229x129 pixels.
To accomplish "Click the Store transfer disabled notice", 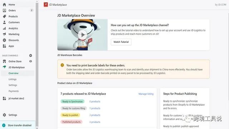I will point(18,125).
